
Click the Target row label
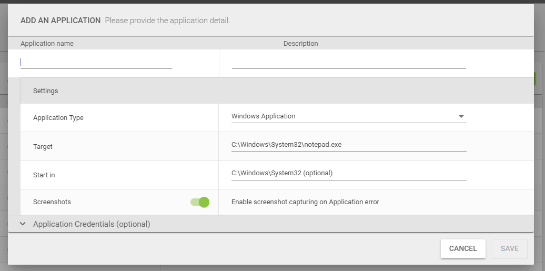43,147
